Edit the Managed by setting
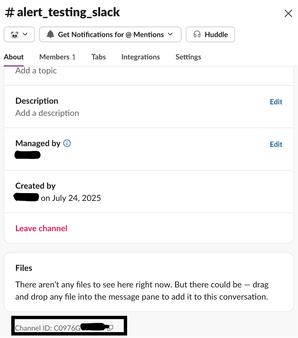This screenshot has width=298, height=338. [x=276, y=144]
